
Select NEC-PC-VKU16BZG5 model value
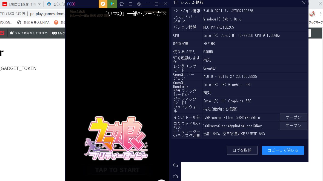tap(218, 27)
